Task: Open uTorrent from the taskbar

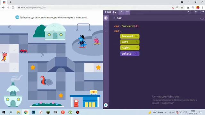Action: coord(70,112)
